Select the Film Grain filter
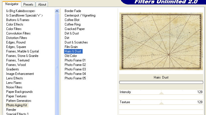 click(x=71, y=47)
